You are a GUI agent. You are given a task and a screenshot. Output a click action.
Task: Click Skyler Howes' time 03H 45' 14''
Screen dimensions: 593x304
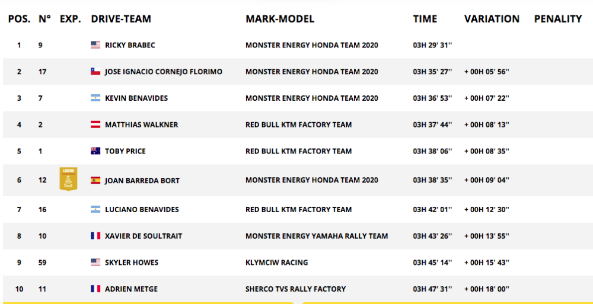coord(432,263)
